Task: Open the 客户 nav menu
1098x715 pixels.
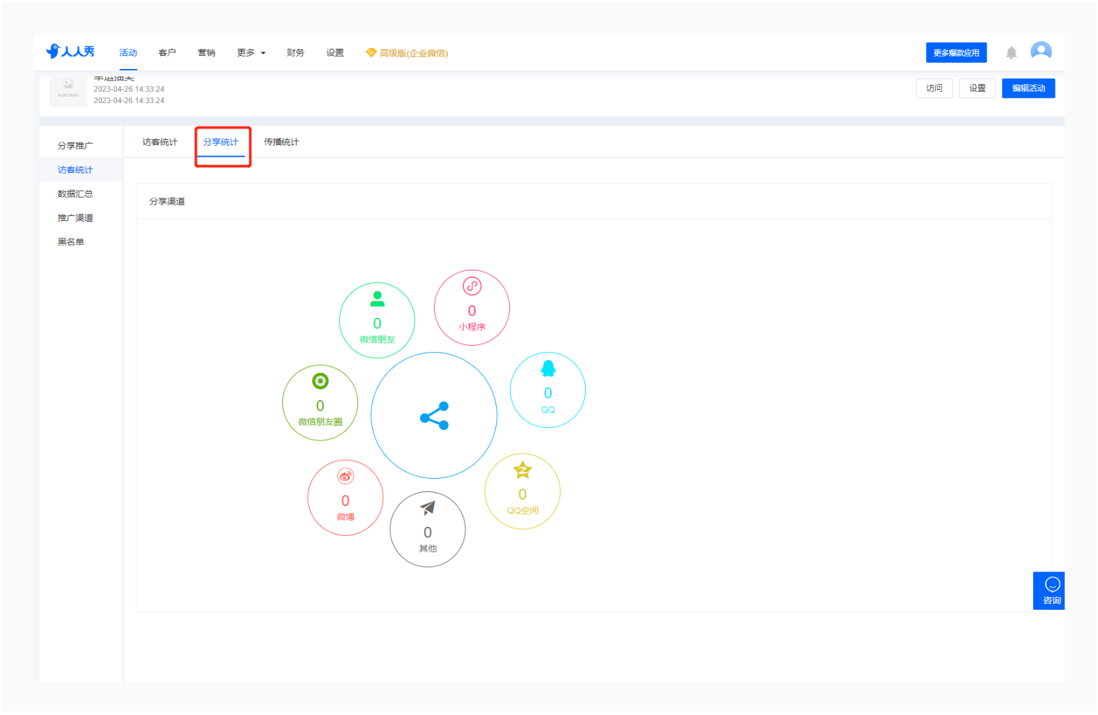Action: [x=167, y=53]
